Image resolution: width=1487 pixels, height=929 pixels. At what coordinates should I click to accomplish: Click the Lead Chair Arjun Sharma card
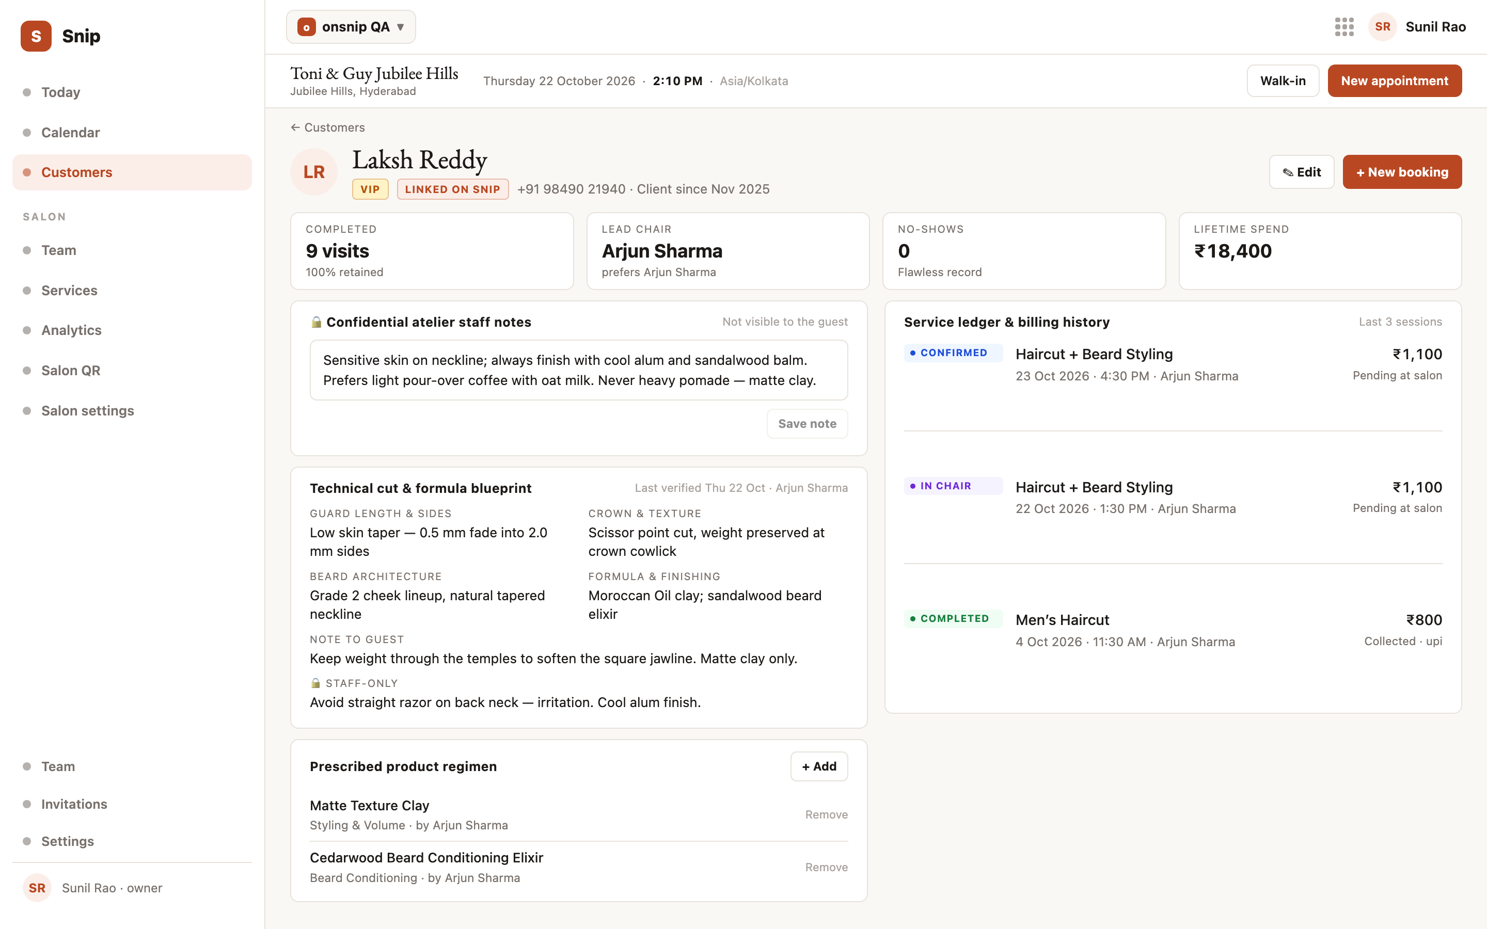click(727, 251)
